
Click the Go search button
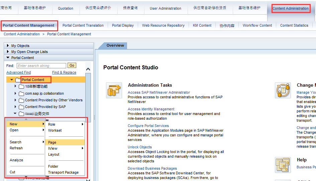pyautogui.click(x=72, y=65)
